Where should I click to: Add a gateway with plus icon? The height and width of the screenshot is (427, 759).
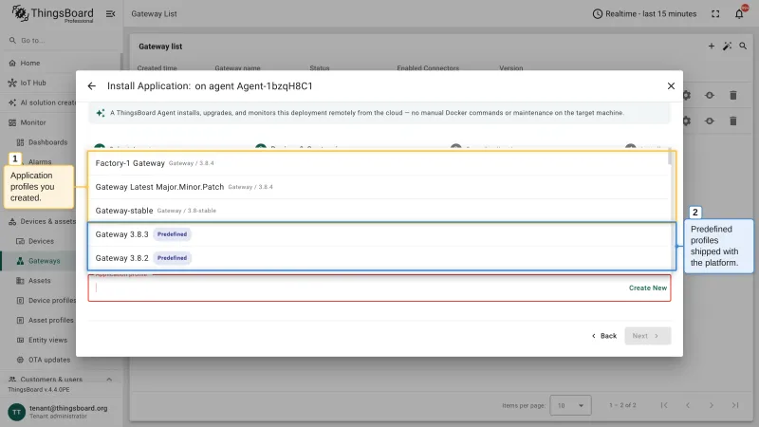point(711,46)
